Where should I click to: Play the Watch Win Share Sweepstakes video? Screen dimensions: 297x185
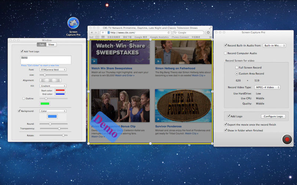tap(94, 61)
